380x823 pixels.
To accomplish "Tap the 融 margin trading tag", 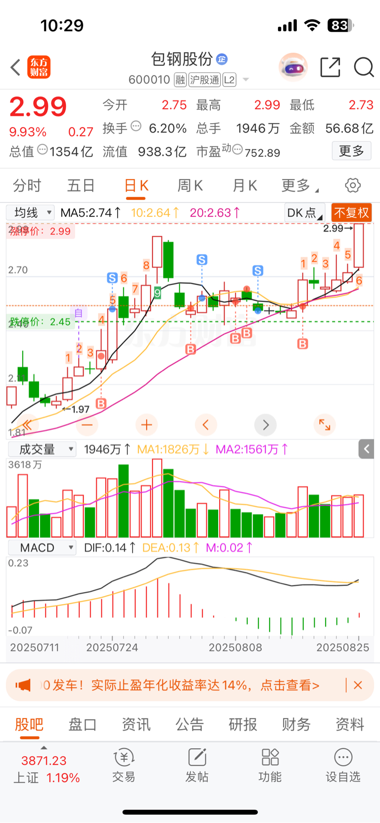I will tap(180, 80).
